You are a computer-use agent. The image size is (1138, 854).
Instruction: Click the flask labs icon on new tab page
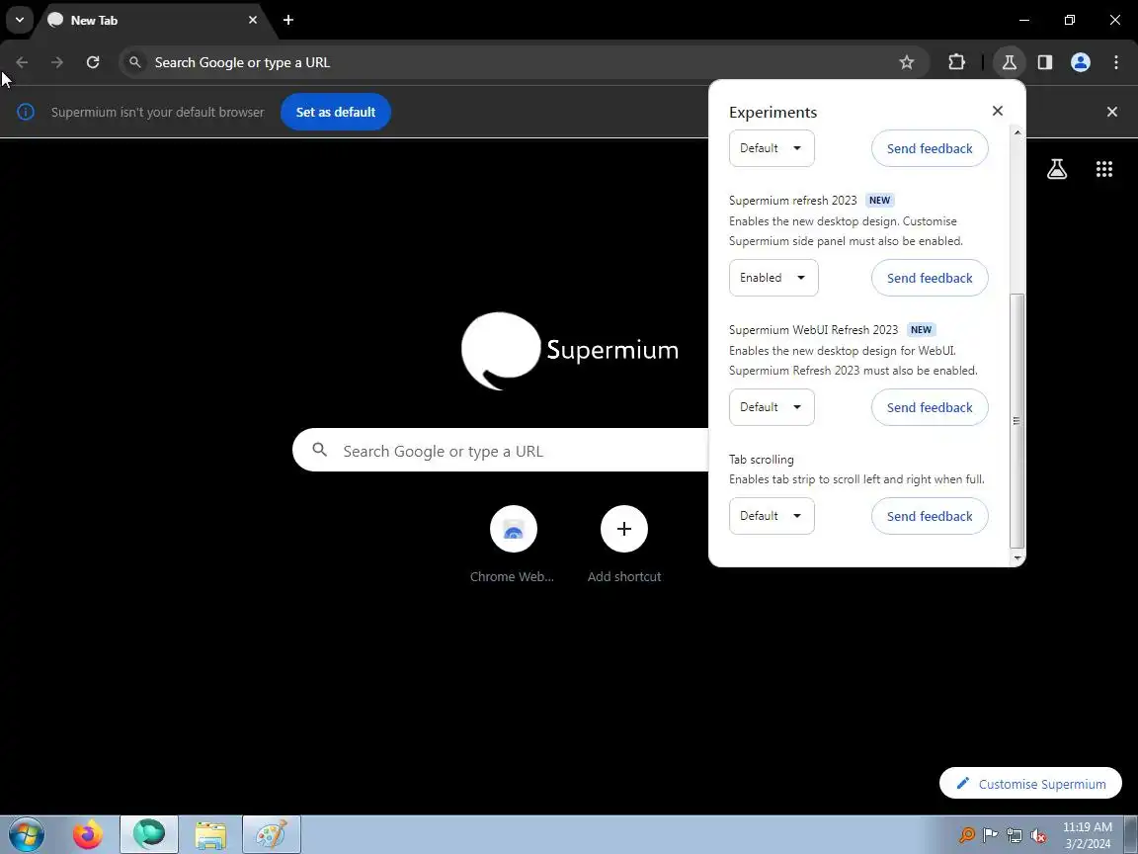coord(1057,169)
